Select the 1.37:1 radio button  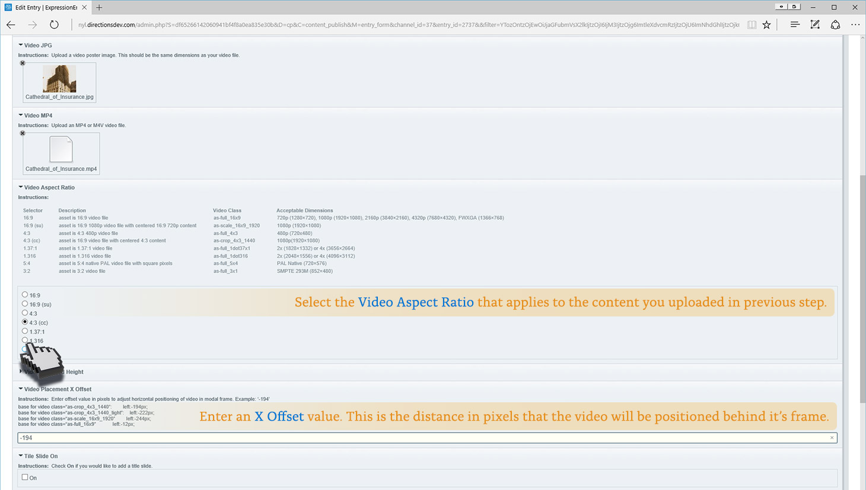pos(25,331)
